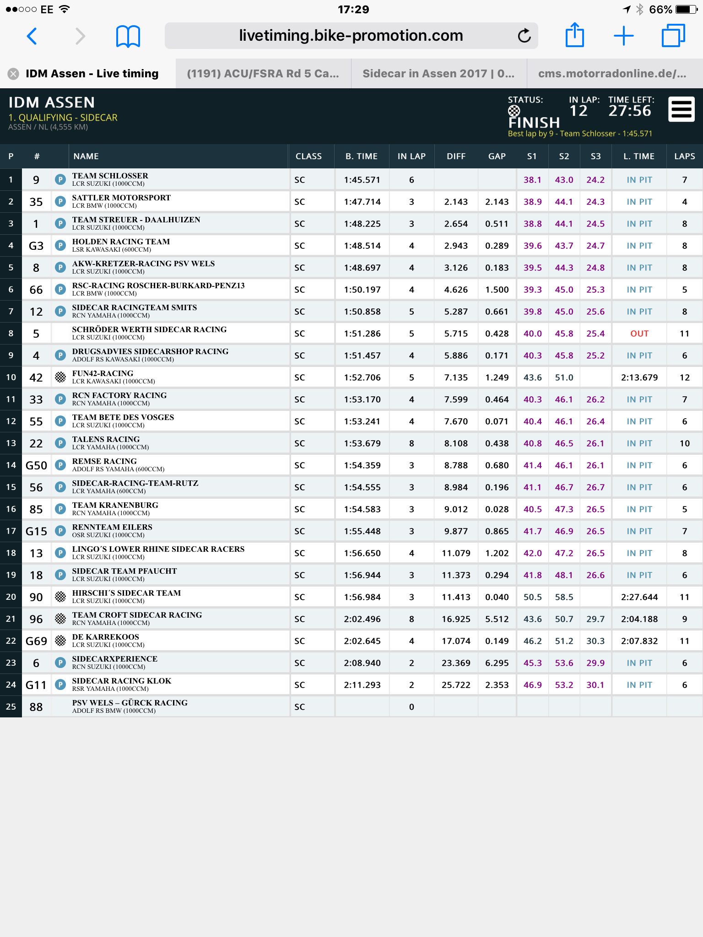Screen dimensions: 703x937
Task: Click pit icon for Holden Racing Team
Action: 60,246
